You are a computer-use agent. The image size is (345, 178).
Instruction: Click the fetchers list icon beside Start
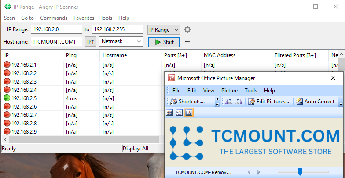pos(187,42)
